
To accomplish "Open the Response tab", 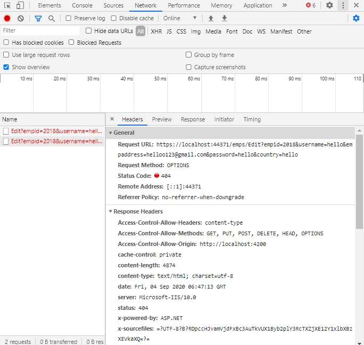I will tap(193, 119).
